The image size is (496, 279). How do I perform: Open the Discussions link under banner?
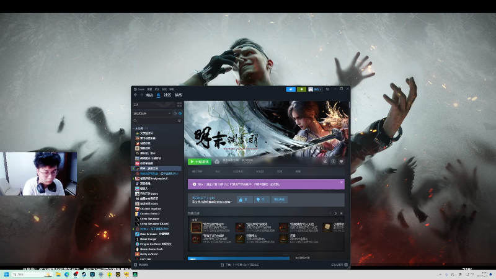(x=260, y=172)
